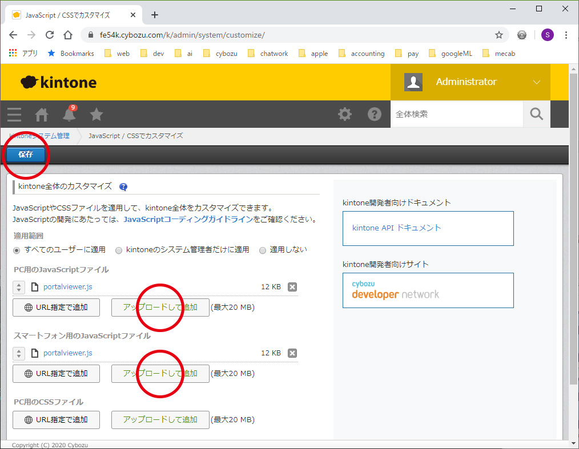
Task: Open the smartphone portalviewer.js file link
Action: pyautogui.click(x=68, y=353)
